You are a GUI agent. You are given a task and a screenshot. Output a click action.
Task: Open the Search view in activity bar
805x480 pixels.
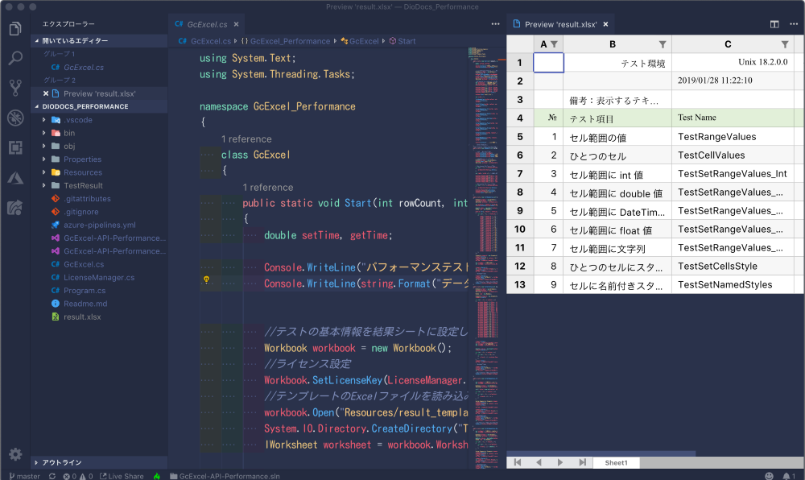point(15,58)
